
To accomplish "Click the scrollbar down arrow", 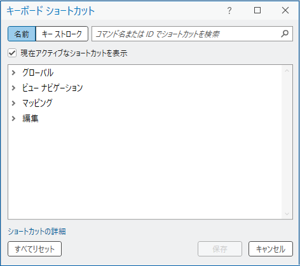I will click(287, 214).
